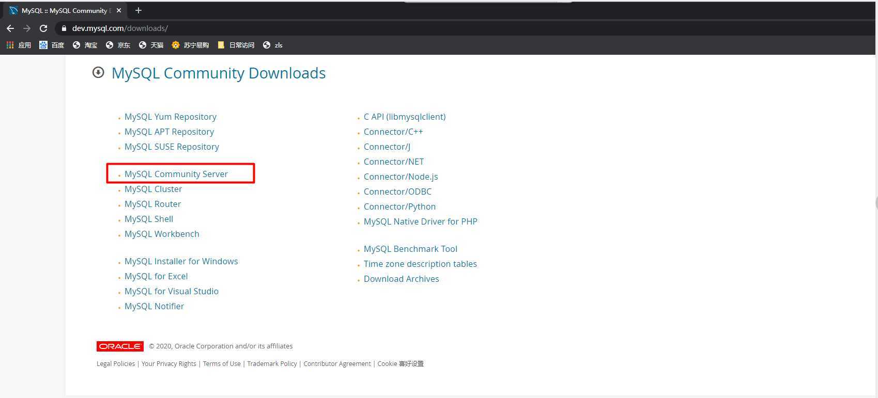This screenshot has height=398, width=878.
Task: Click the Oracle logo in the footer
Action: click(120, 346)
